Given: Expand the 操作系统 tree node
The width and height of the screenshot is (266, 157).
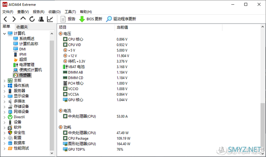Looking at the screenshot, I should [x=4, y=86].
